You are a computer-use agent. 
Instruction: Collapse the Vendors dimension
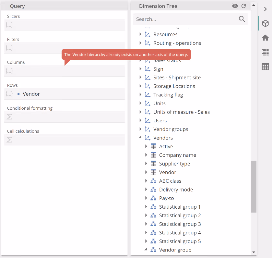(x=140, y=138)
